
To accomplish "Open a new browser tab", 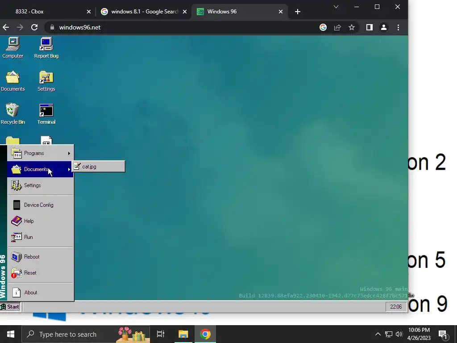I will click(297, 12).
